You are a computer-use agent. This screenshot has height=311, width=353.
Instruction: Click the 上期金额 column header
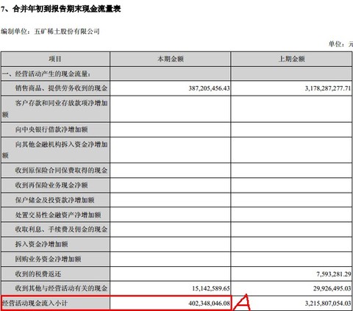291,59
